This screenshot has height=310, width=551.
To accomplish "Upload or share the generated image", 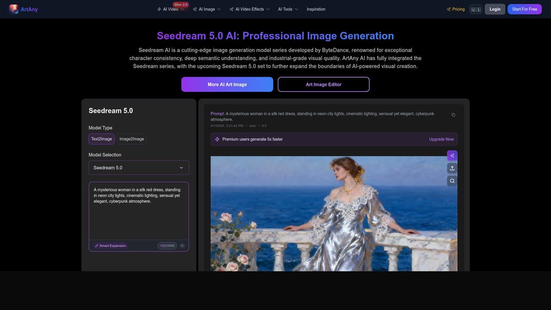I will click(452, 168).
